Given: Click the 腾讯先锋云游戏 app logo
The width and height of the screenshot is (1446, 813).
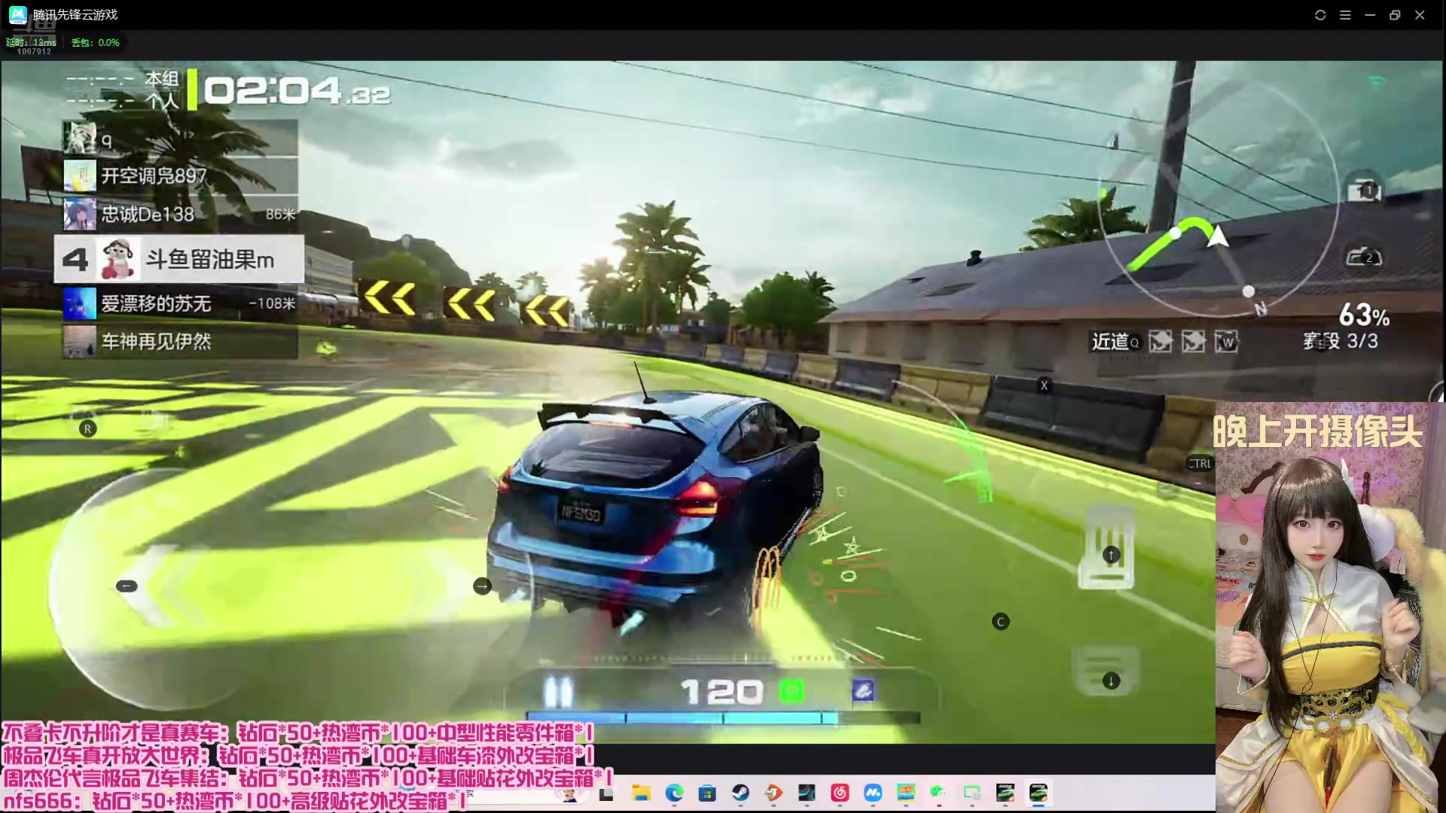Looking at the screenshot, I should (17, 15).
